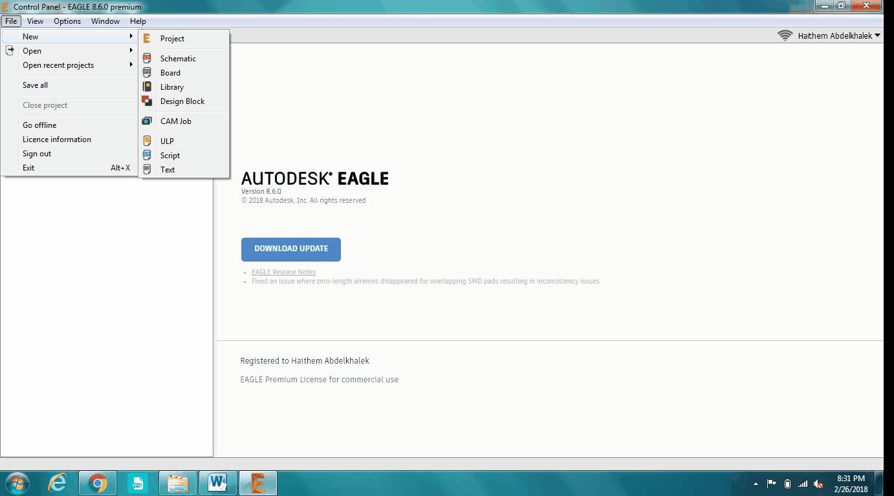The image size is (894, 496).
Task: Select Go offline menu entry
Action: pyautogui.click(x=69, y=125)
